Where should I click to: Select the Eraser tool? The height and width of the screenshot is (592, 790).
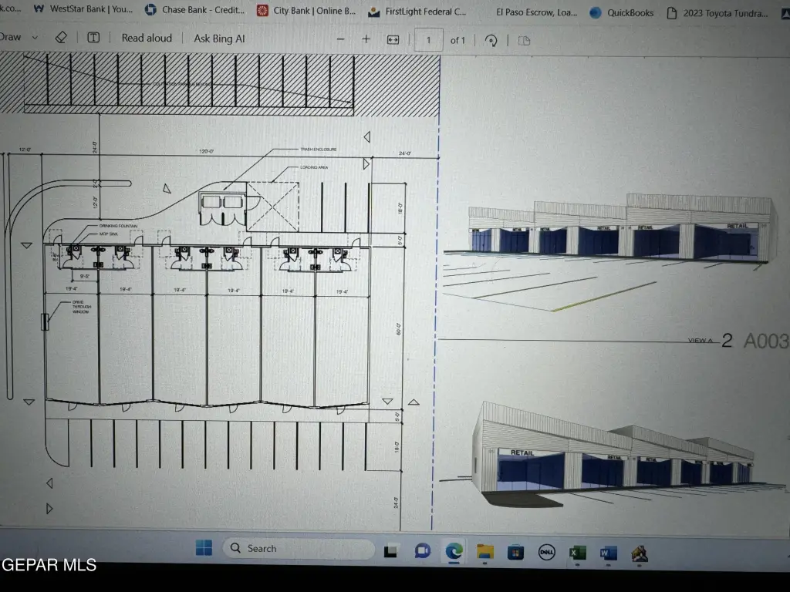coord(61,37)
